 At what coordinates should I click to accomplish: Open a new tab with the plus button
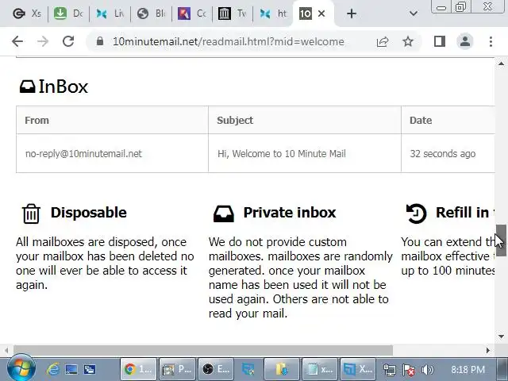point(352,13)
